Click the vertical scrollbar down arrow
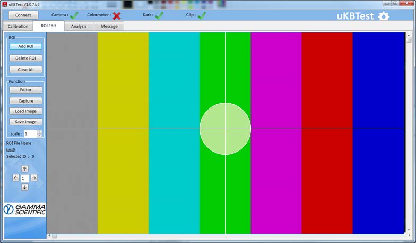 tap(409, 230)
